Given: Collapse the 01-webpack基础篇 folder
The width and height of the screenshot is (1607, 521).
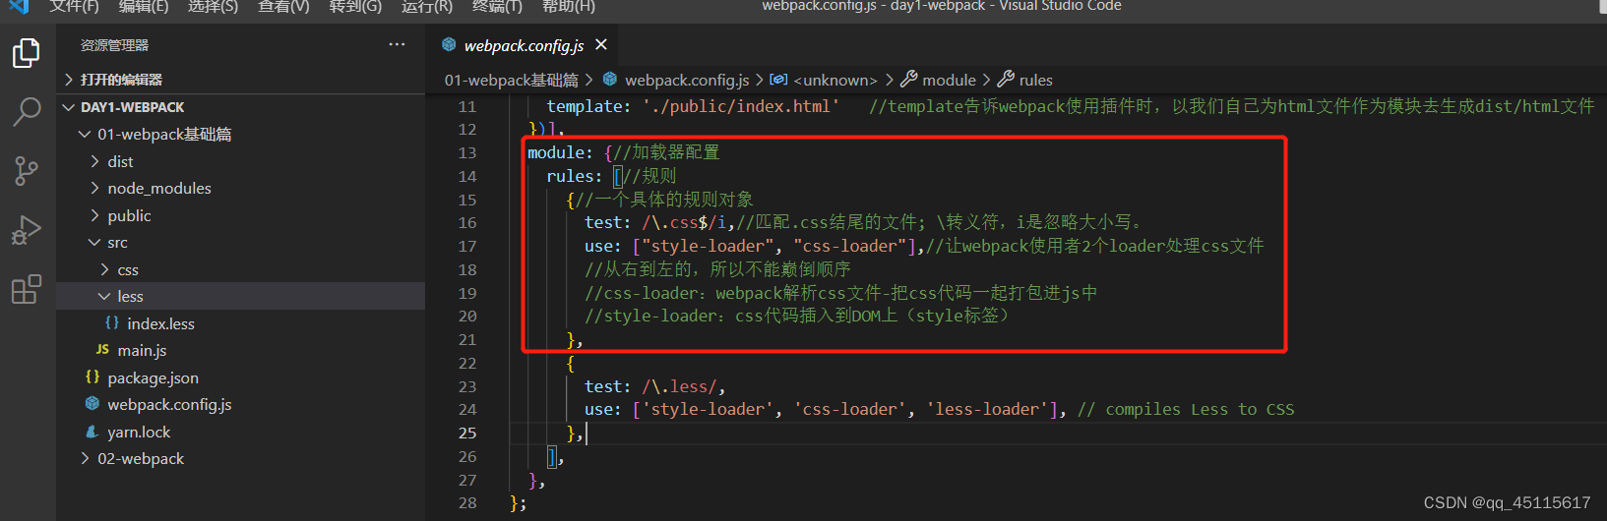Looking at the screenshot, I should (241, 134).
